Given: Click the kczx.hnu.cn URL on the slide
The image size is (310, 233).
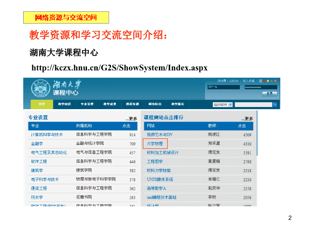Looking at the screenshot, I should pyautogui.click(x=119, y=68).
